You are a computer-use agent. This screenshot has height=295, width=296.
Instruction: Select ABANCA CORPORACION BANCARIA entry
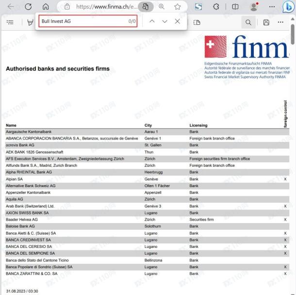(x=72, y=139)
